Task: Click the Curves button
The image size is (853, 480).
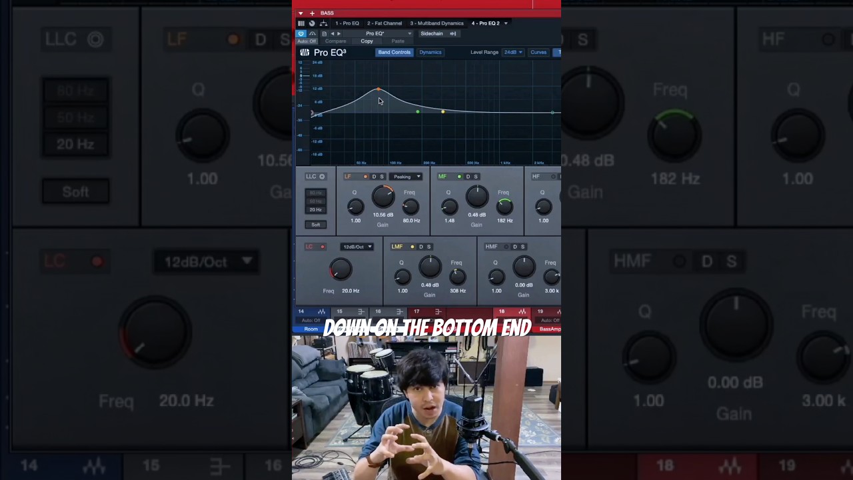Action: tap(538, 52)
